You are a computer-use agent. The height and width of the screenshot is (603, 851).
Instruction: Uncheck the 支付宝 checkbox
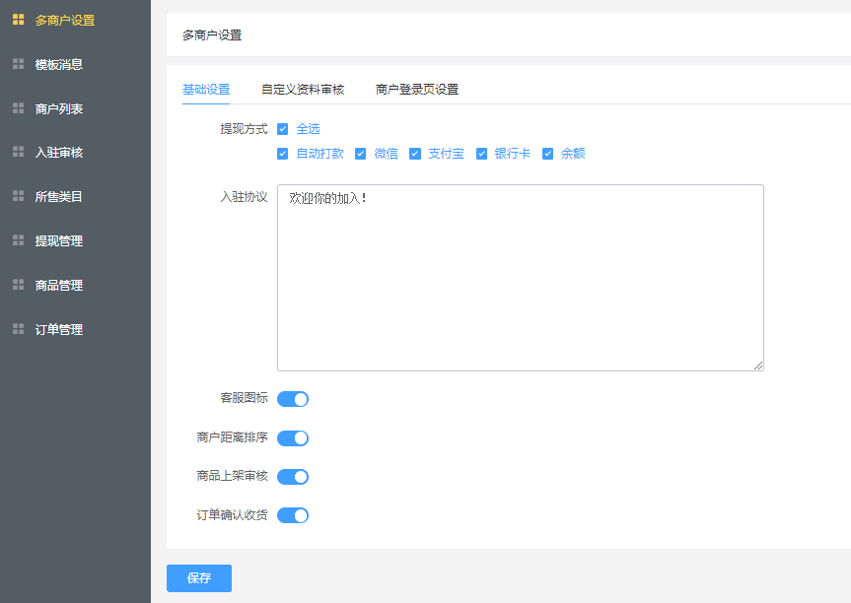pos(415,154)
